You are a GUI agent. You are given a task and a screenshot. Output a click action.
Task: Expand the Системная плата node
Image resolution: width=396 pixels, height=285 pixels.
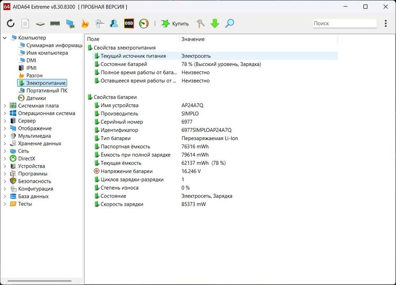tap(5, 106)
